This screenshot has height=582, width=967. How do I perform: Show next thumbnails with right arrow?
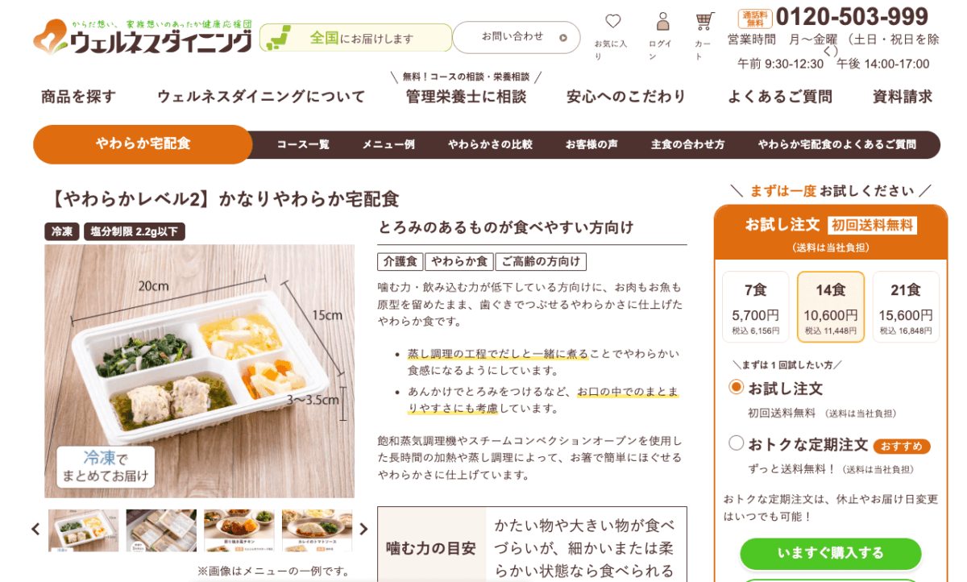363,530
